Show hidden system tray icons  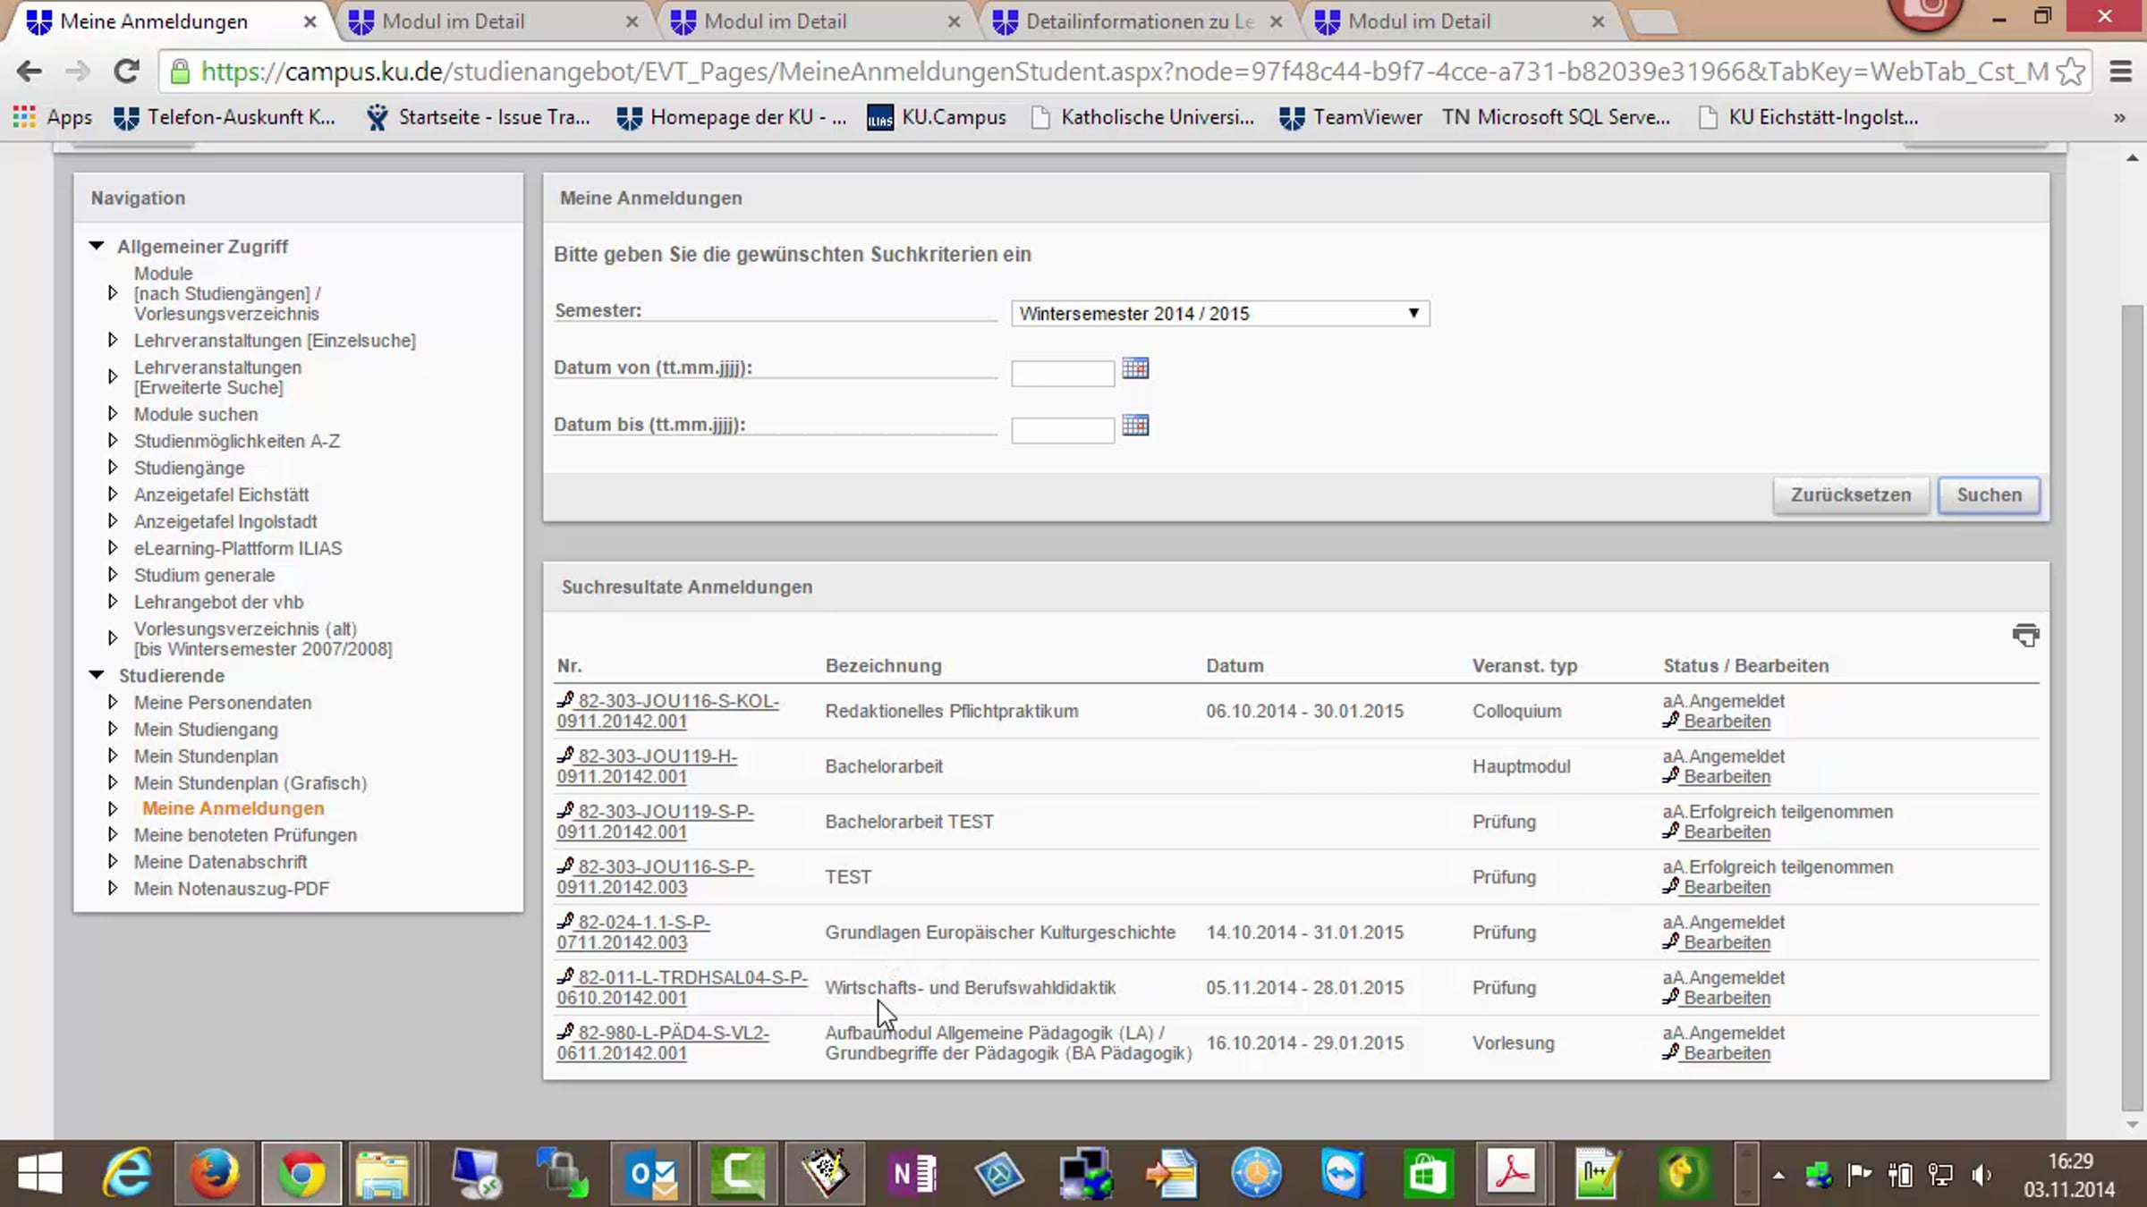tap(1778, 1176)
